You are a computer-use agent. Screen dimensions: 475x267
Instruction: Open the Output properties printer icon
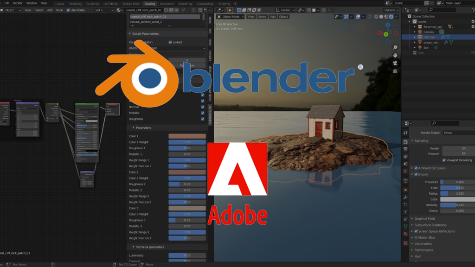point(405,149)
